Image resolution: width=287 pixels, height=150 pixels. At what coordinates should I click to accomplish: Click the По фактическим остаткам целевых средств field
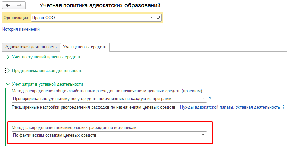105,135
